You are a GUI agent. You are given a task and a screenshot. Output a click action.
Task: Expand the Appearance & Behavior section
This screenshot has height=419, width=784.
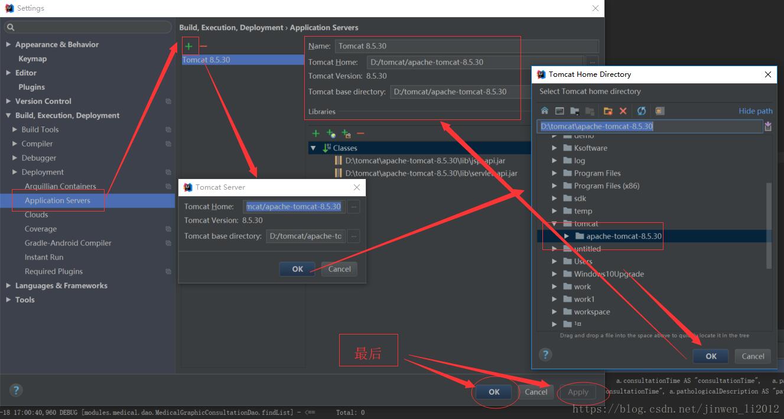click(8, 44)
